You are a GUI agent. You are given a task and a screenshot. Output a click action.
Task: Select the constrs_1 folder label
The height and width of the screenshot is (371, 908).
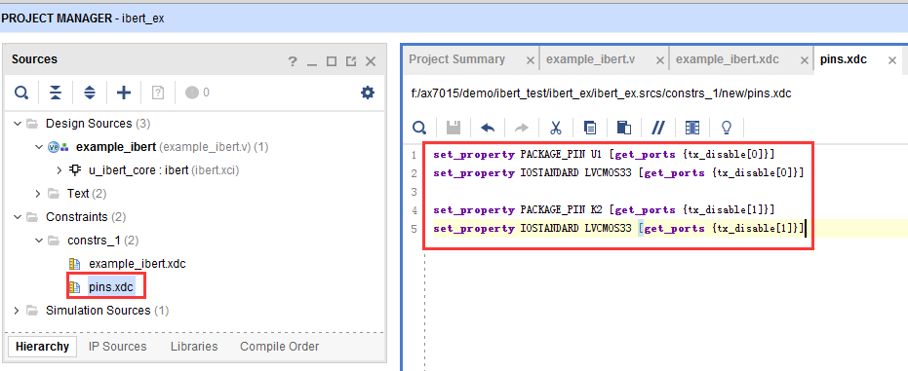(x=95, y=241)
